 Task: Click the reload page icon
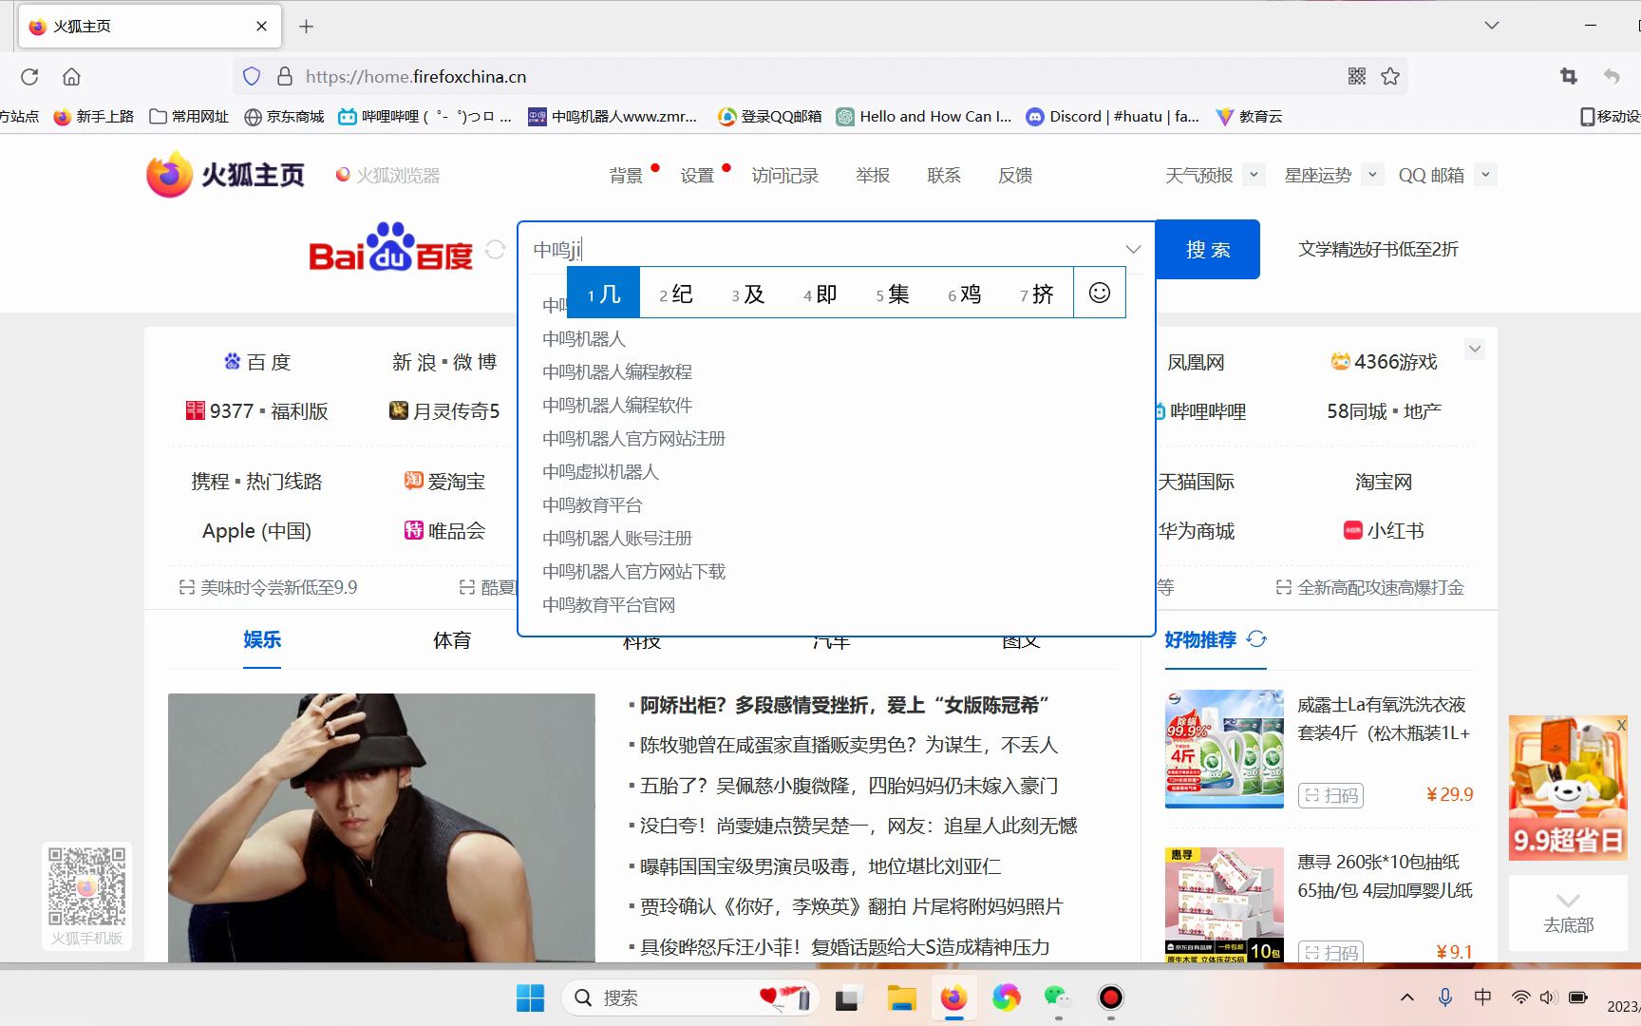28,76
